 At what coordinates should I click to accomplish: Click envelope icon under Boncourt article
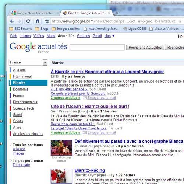point(85,98)
